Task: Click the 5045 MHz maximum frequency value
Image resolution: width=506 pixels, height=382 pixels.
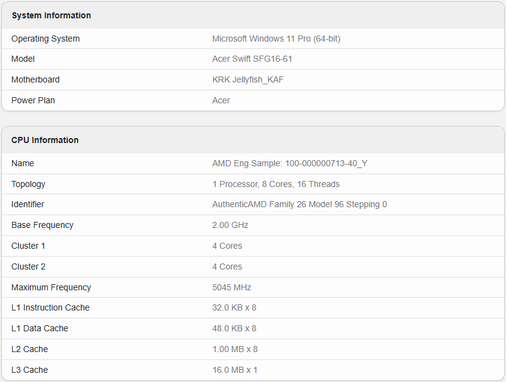Action: pos(231,287)
